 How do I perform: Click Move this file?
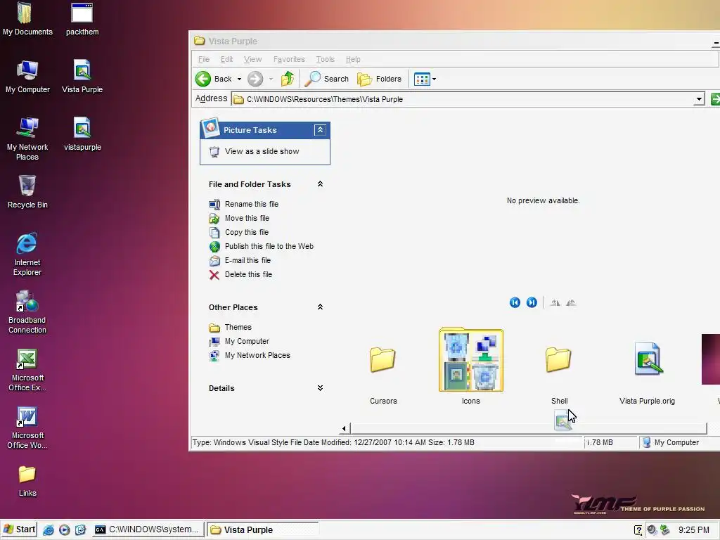pos(247,218)
